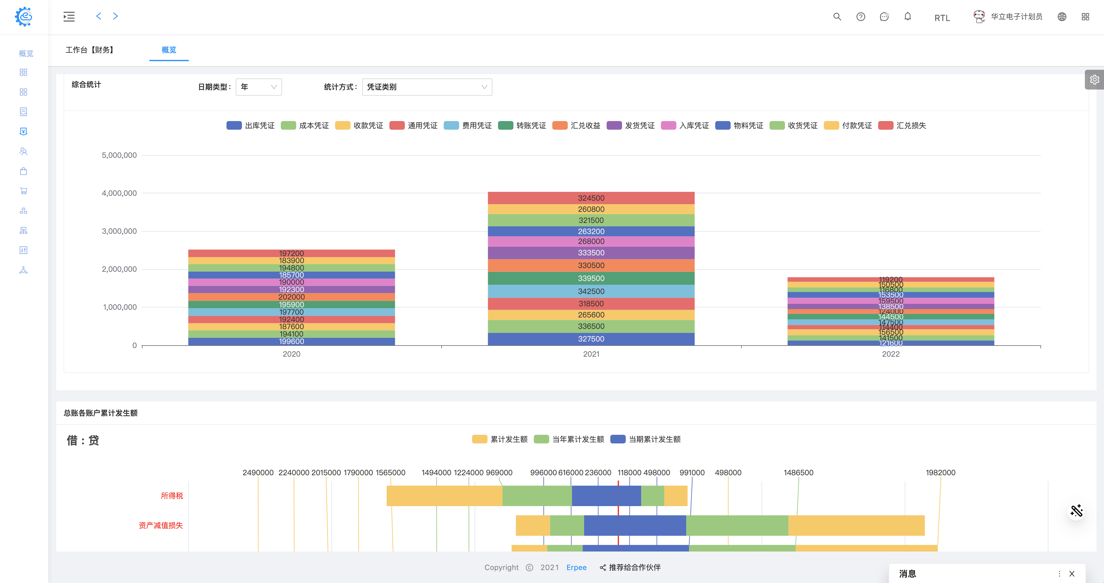Open the help question mark icon
1104x583 pixels.
860,17
